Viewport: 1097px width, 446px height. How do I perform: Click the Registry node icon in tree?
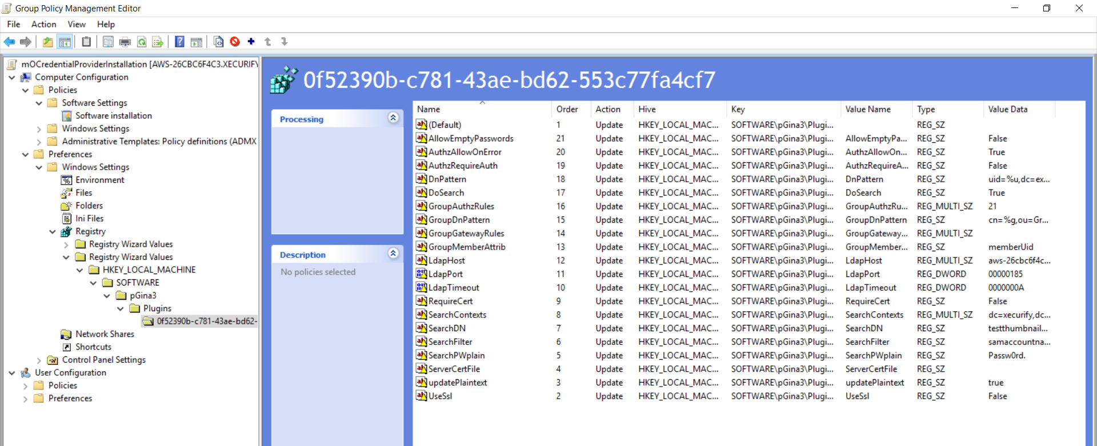(x=67, y=231)
